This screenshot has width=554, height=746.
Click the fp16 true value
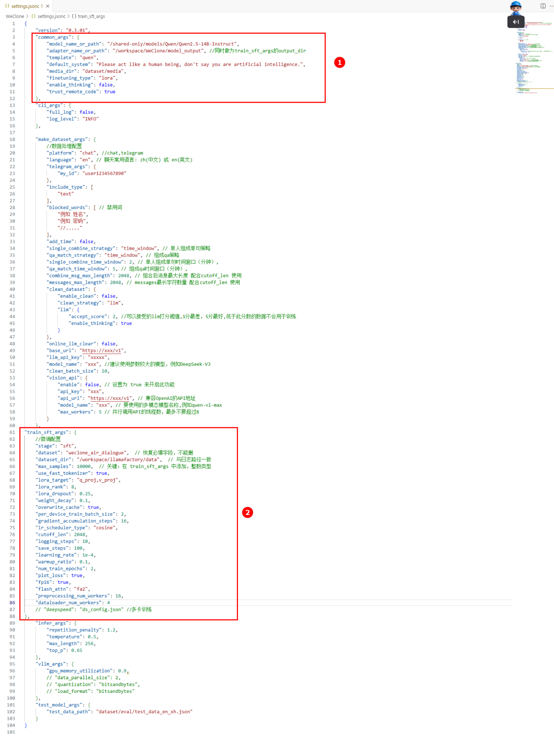[x=63, y=582]
